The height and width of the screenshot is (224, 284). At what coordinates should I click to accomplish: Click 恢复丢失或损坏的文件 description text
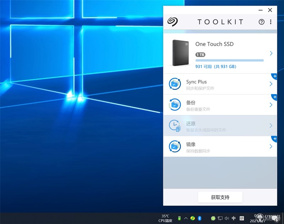pyautogui.click(x=206, y=130)
